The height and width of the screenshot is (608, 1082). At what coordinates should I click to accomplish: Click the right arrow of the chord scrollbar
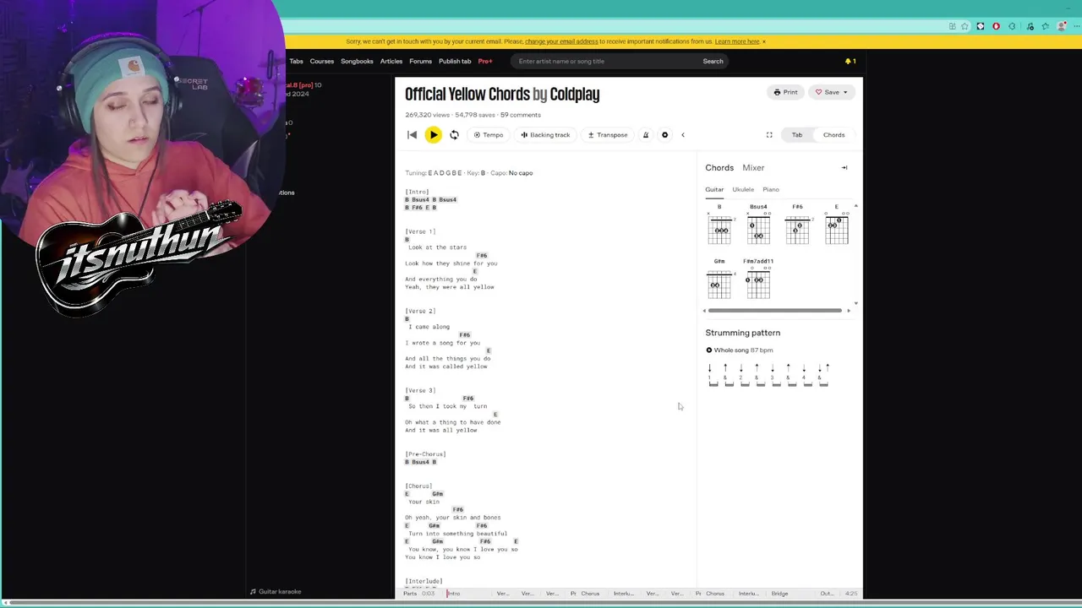(848, 310)
